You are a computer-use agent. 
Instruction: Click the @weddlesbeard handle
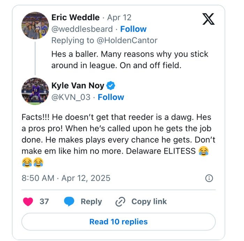[x=82, y=29]
